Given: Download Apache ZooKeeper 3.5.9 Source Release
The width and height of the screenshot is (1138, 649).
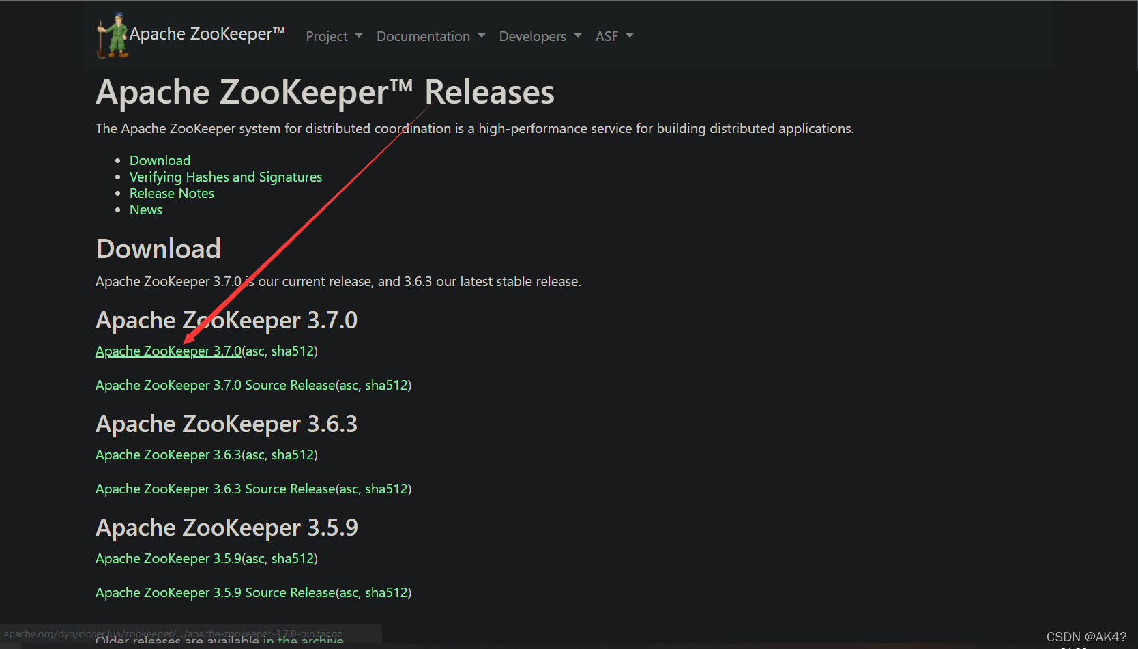Looking at the screenshot, I should tap(216, 592).
